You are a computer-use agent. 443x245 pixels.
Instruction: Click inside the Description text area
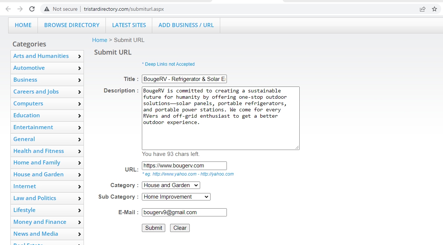221,118
